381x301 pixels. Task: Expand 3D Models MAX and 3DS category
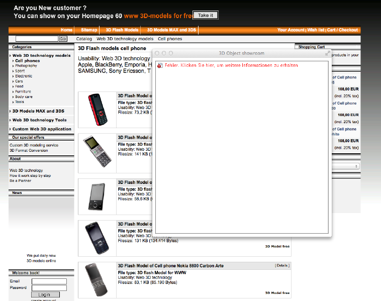[x=38, y=111]
